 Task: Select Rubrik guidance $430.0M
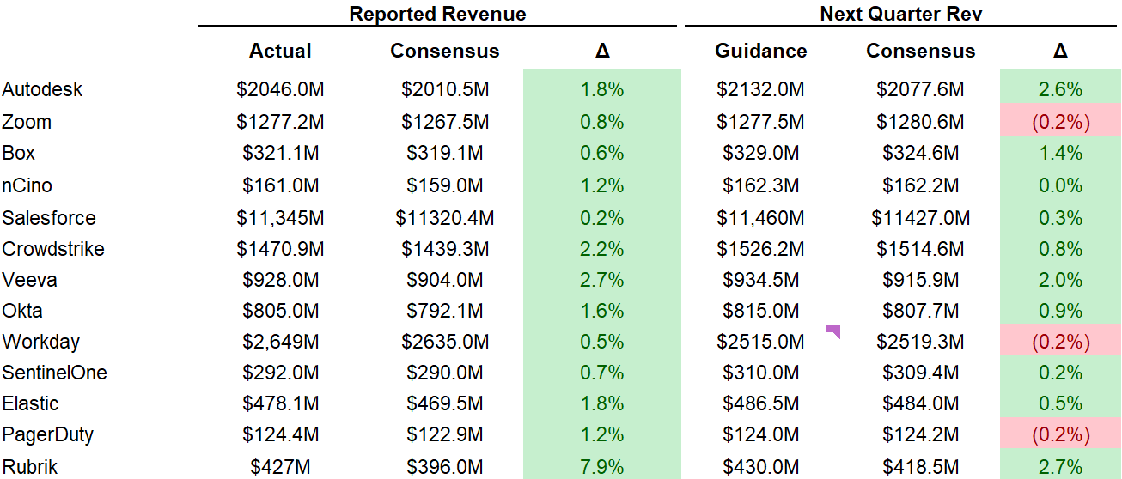761,467
